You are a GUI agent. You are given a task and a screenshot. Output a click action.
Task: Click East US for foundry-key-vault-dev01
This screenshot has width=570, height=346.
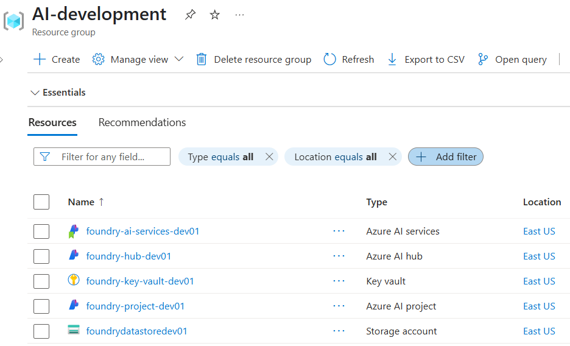pos(539,281)
